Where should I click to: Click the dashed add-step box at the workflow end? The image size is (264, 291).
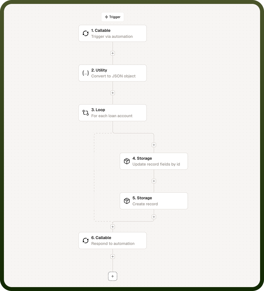[x=112, y=276]
